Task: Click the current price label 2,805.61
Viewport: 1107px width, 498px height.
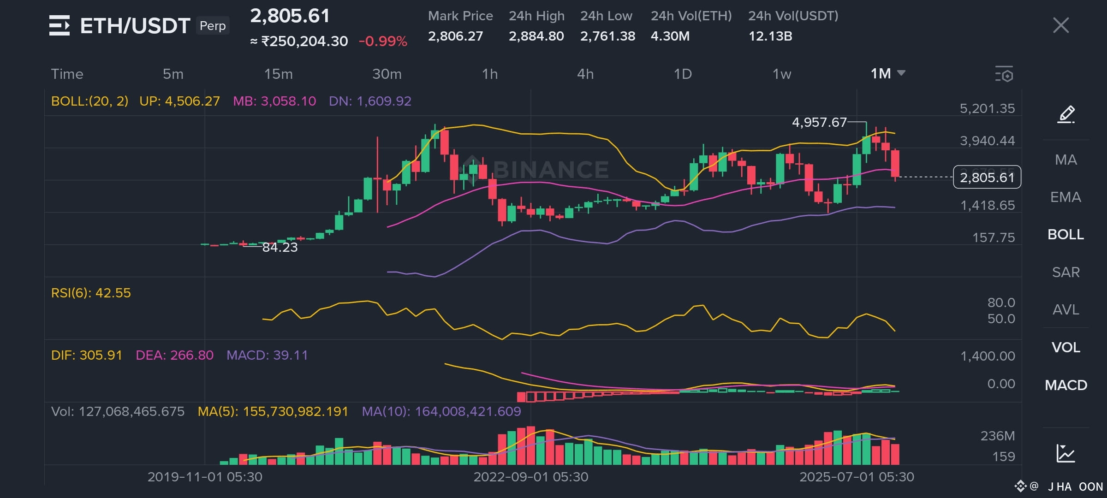Action: pyautogui.click(x=987, y=177)
